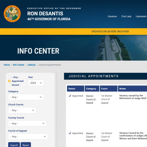Open the Lieutenant menu item

(141, 17)
